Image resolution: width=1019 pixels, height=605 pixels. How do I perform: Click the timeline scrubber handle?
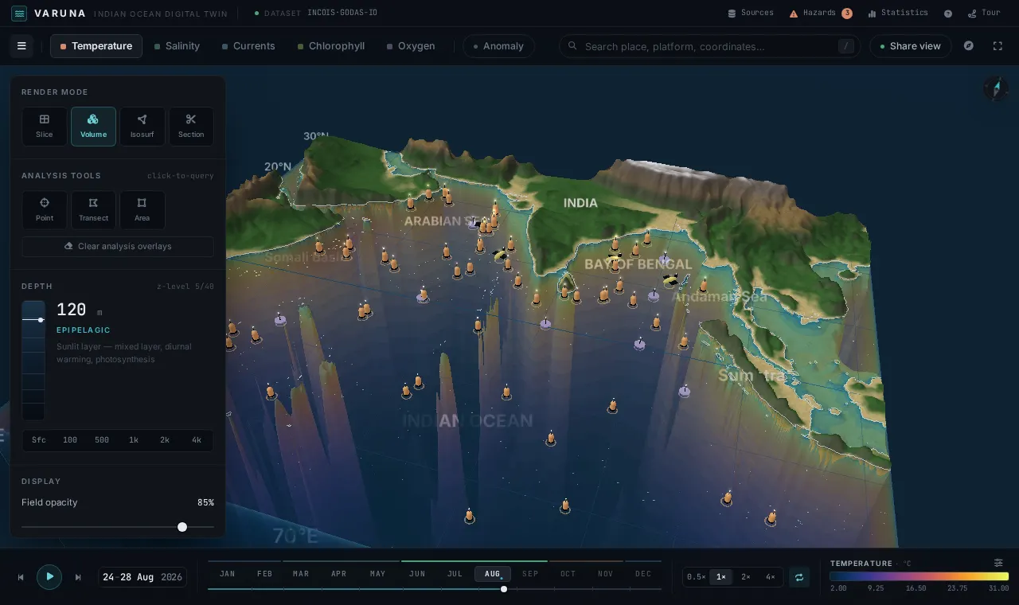(x=504, y=589)
